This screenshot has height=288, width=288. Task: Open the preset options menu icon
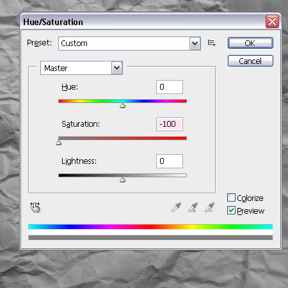(x=212, y=43)
